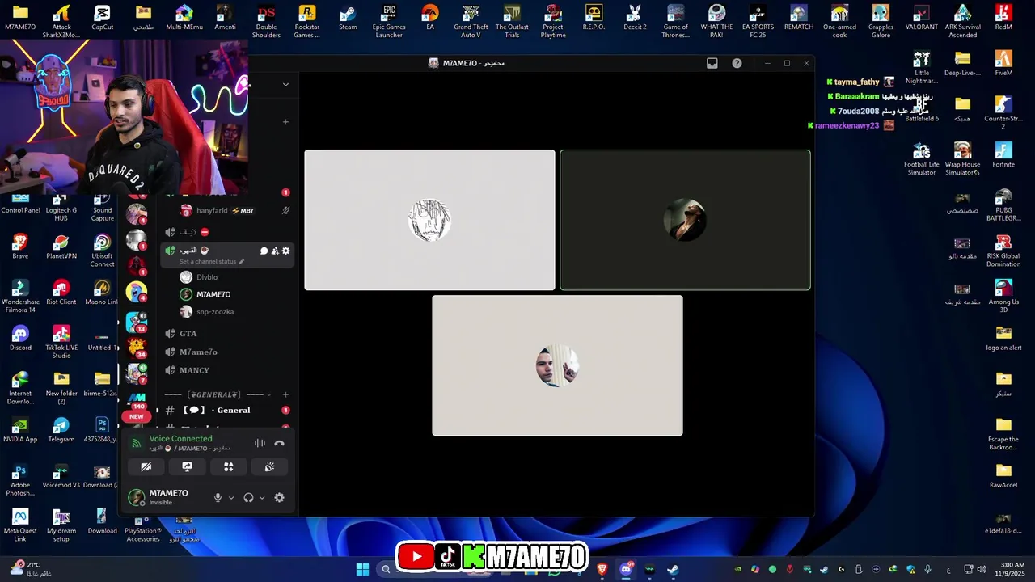Open the Among Us 3D desktop icon
This screenshot has width=1035, height=582.
(x=1003, y=297)
